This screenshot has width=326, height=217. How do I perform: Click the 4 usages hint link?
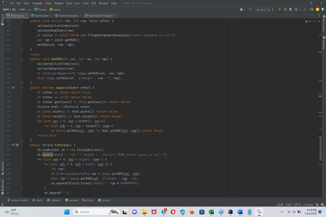[x=35, y=54]
